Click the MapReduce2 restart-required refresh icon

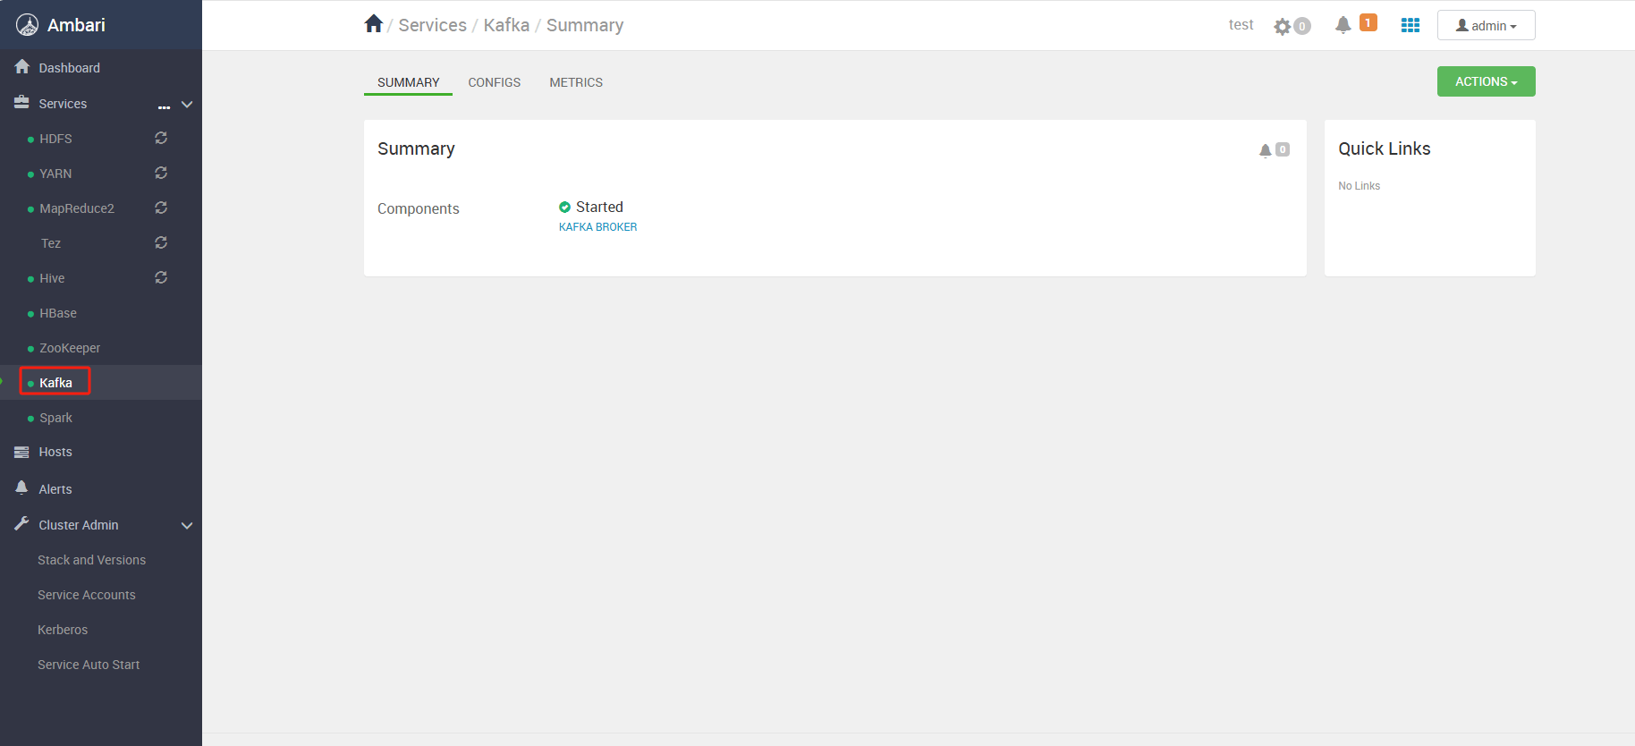click(161, 208)
